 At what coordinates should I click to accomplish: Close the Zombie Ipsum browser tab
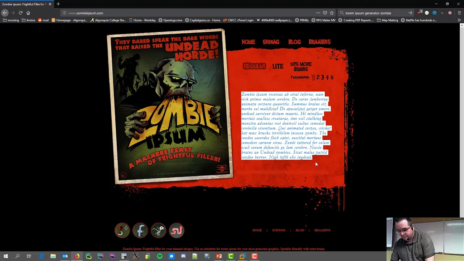[x=50, y=4]
